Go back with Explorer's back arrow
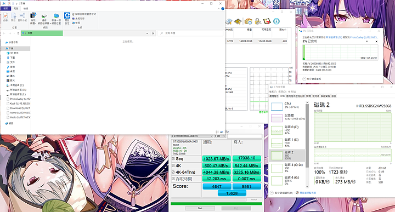The height and width of the screenshot is (212, 395). point(4,33)
